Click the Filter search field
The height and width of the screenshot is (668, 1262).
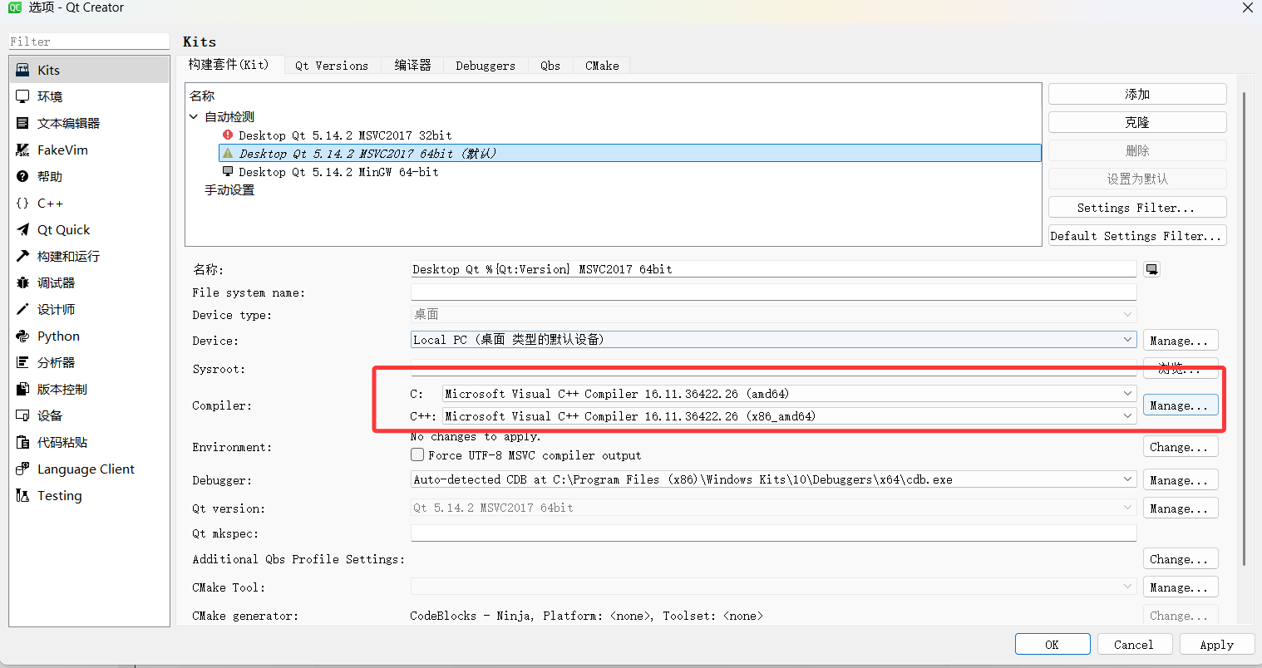(89, 41)
